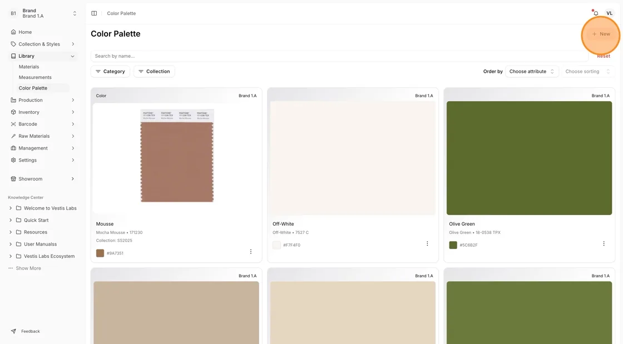
Task: Click the Mousse card title
Action: point(105,224)
